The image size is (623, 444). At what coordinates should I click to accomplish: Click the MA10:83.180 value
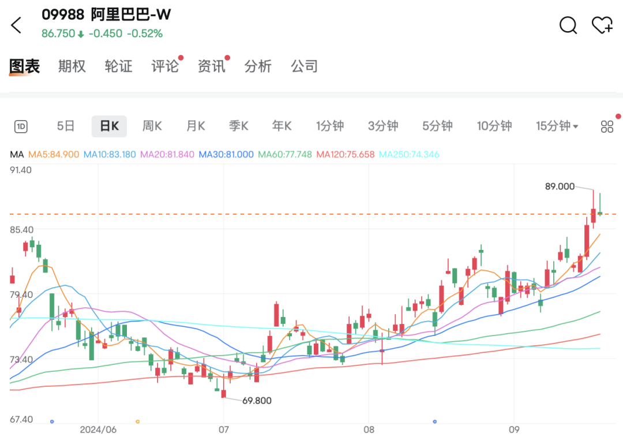pyautogui.click(x=110, y=154)
